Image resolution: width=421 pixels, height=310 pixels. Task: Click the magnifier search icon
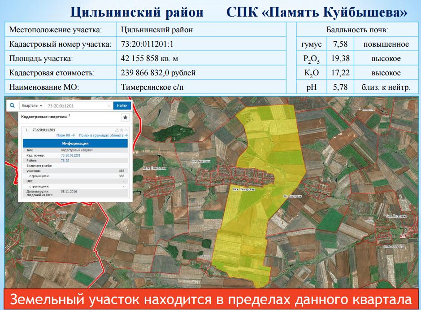click(x=12, y=105)
